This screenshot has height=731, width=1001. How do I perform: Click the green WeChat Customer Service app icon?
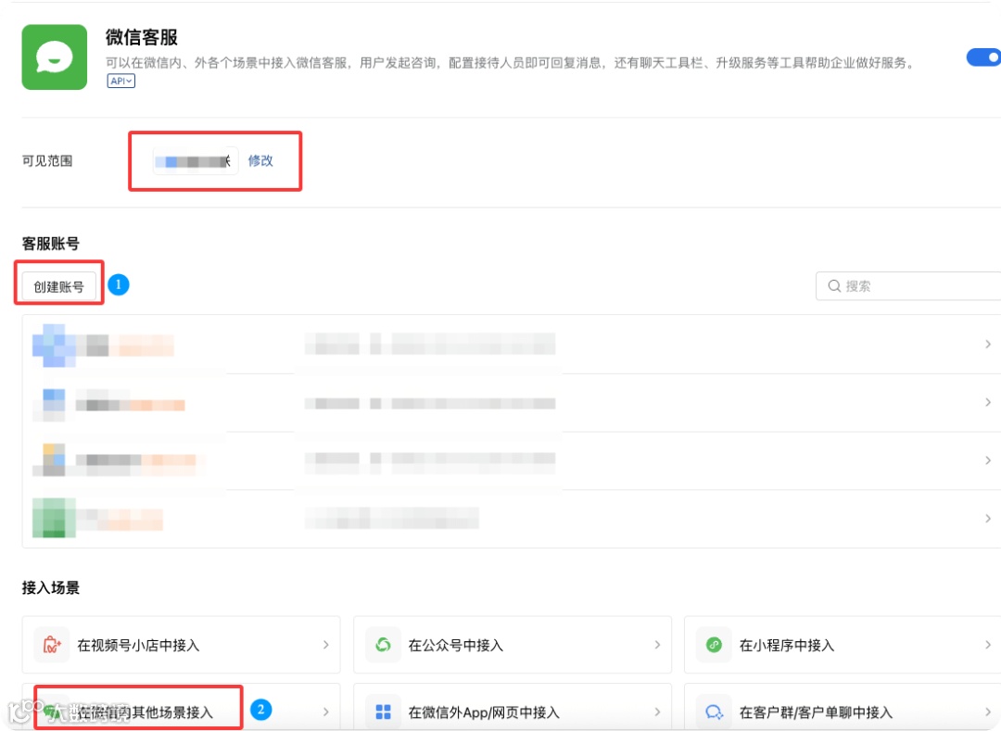coord(55,57)
